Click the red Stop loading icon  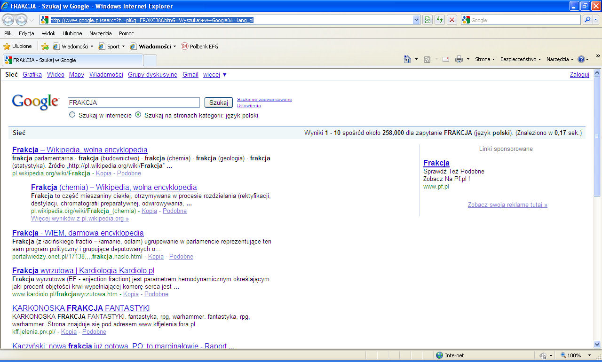pyautogui.click(x=452, y=20)
